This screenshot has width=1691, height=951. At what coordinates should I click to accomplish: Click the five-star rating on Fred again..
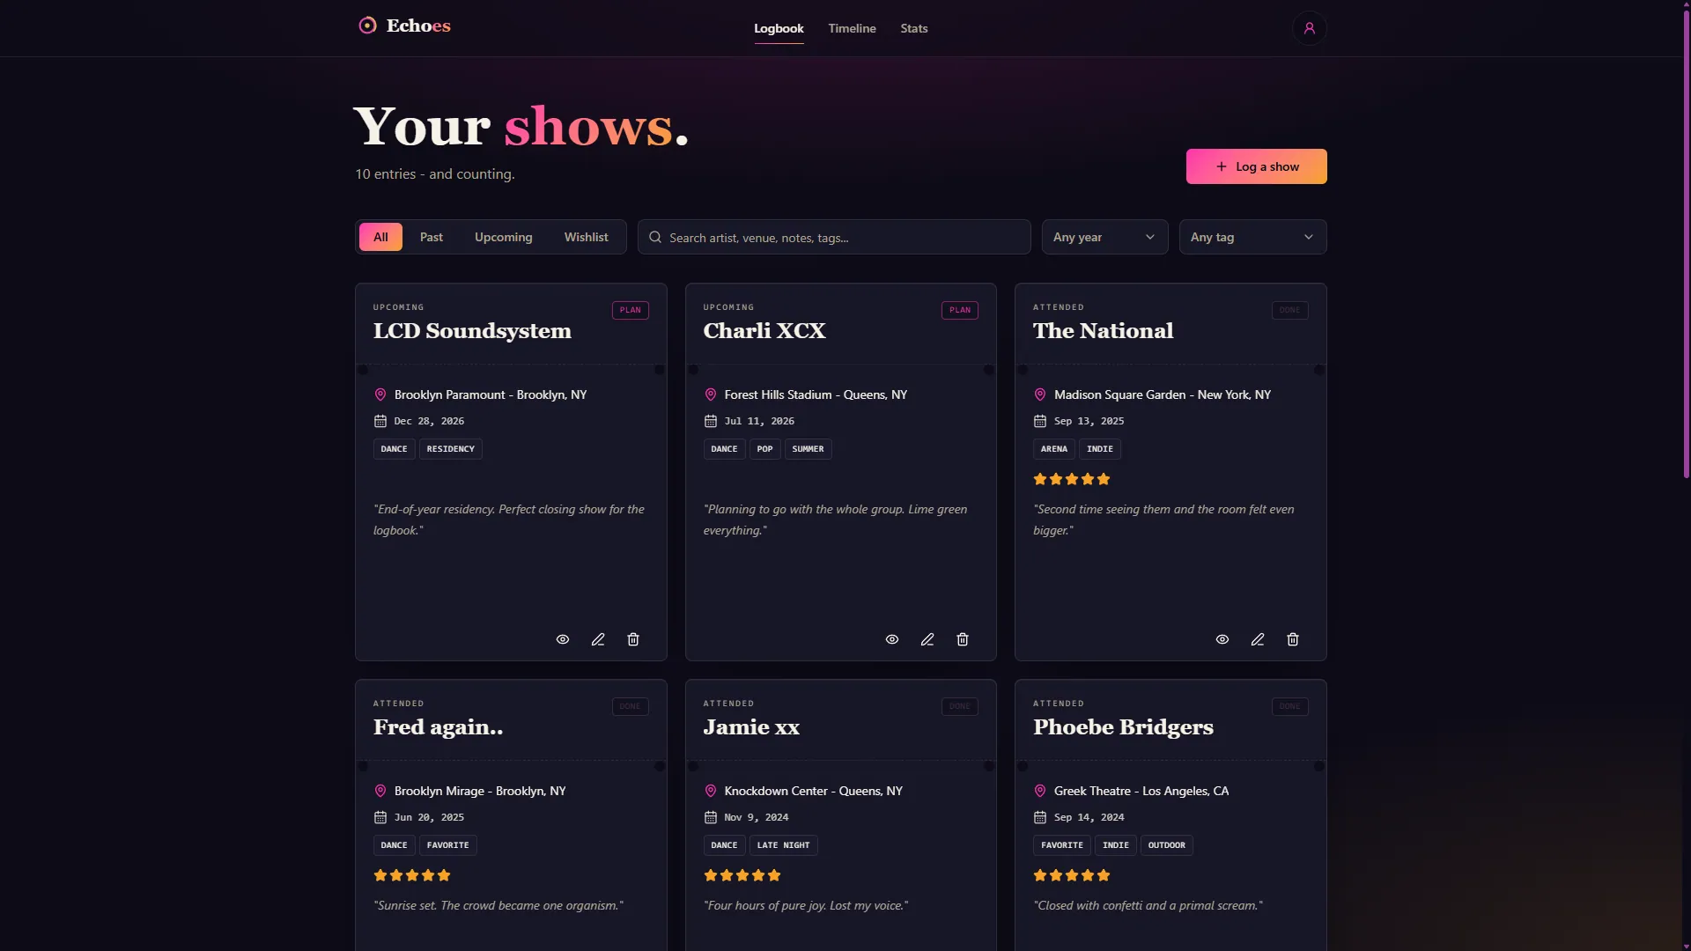pos(411,875)
